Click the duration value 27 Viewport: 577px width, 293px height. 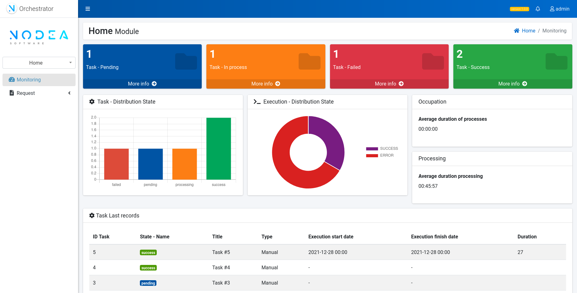[x=520, y=252]
